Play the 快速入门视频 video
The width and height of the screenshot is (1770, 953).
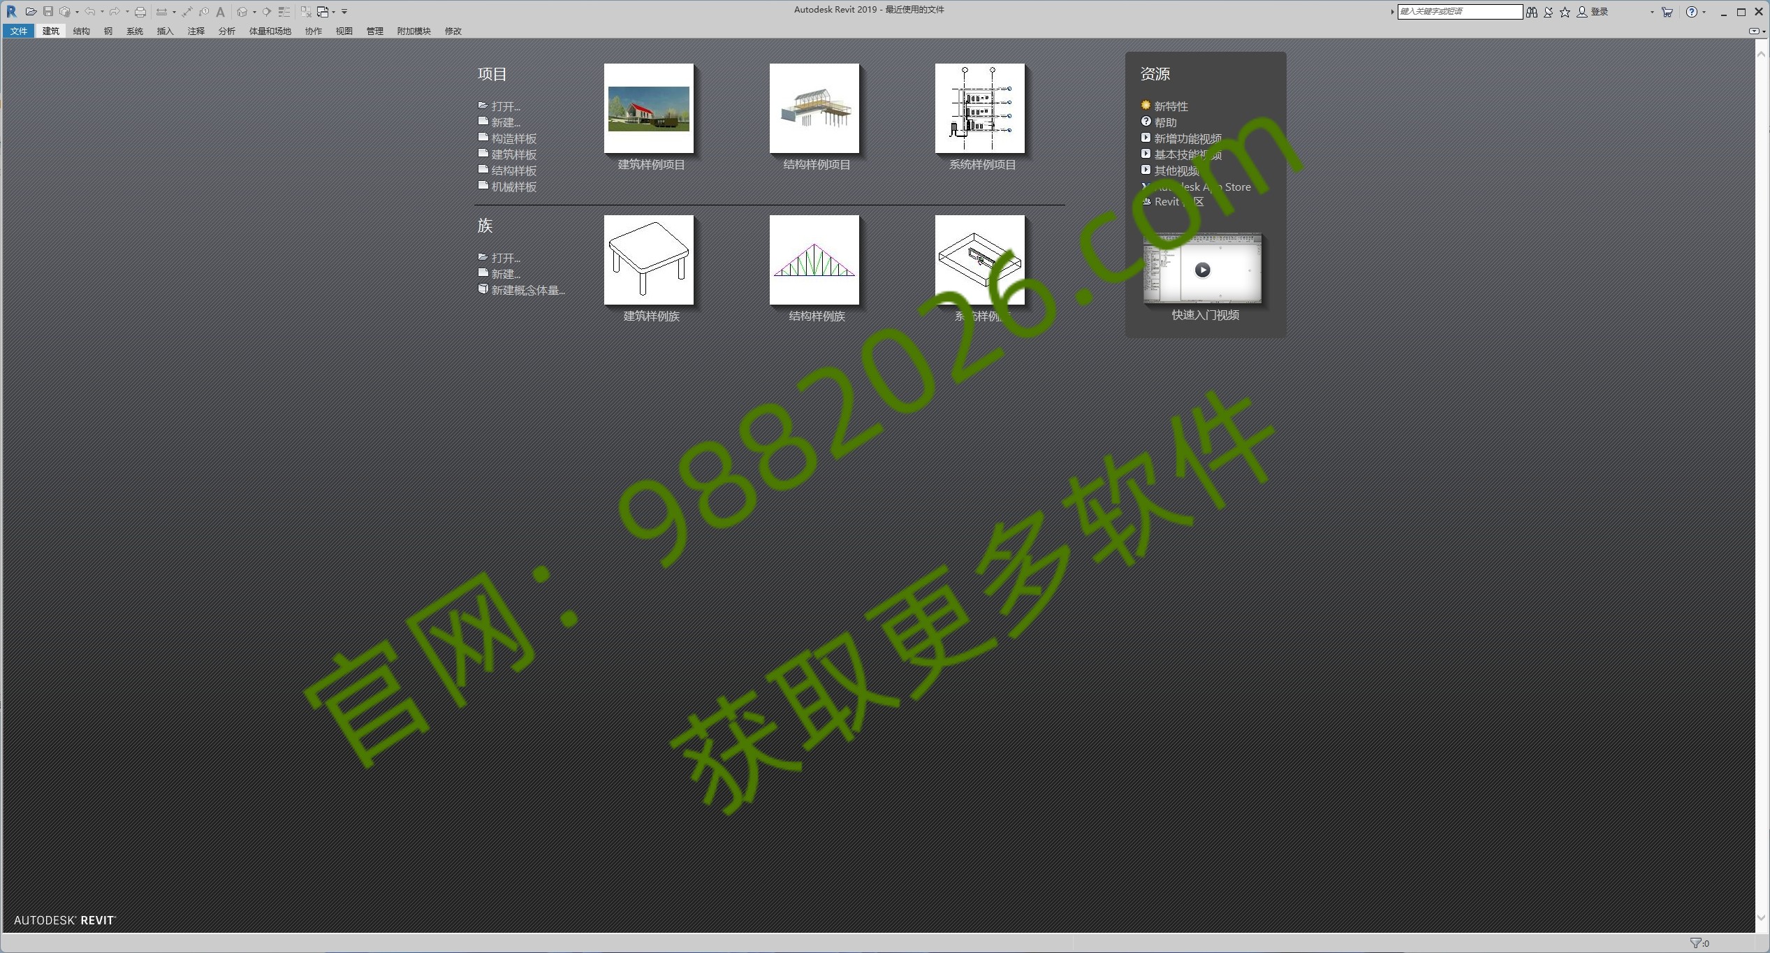click(1202, 270)
